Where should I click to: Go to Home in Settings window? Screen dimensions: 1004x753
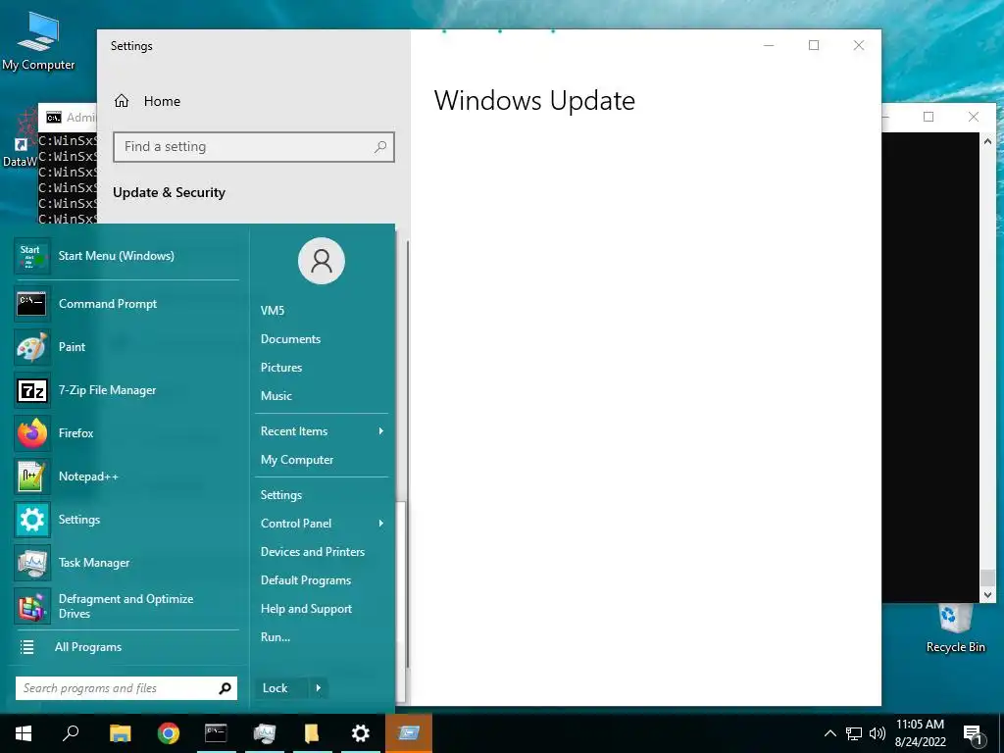tap(162, 101)
